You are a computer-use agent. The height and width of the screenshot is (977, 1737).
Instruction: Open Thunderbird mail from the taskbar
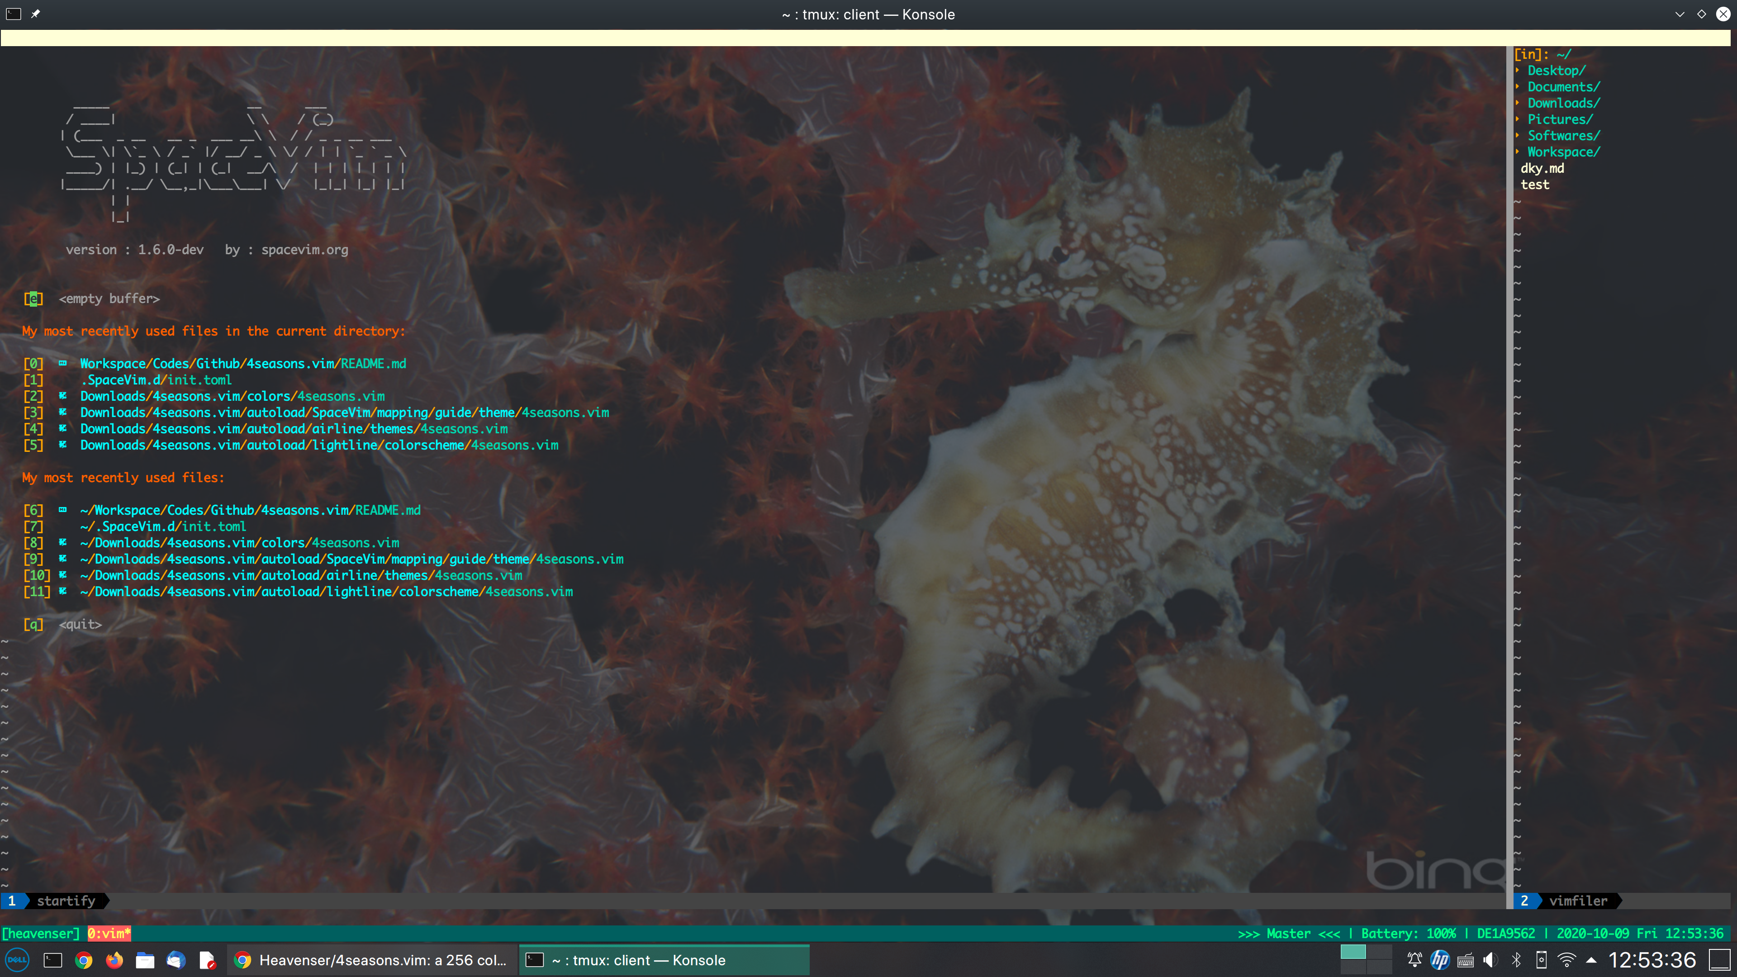[x=176, y=960]
